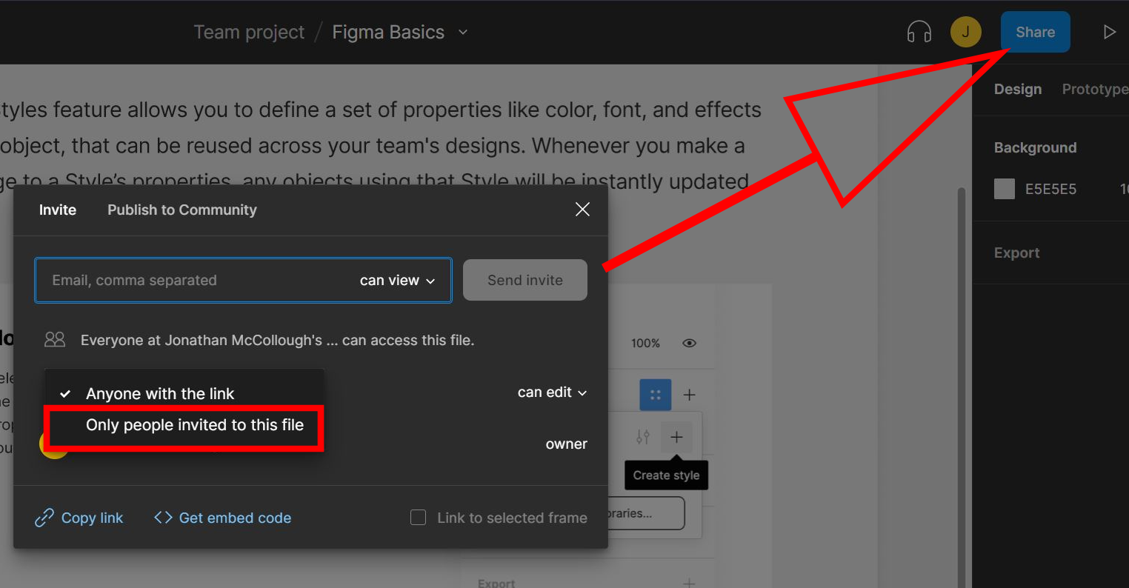
Task: Click the Copy link link
Action: point(79,518)
